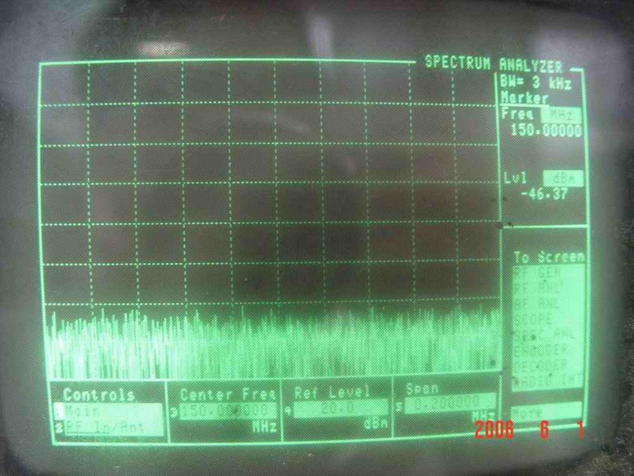Select the RF In/Ant input field
Screen dimensions: 634x476
[113, 427]
